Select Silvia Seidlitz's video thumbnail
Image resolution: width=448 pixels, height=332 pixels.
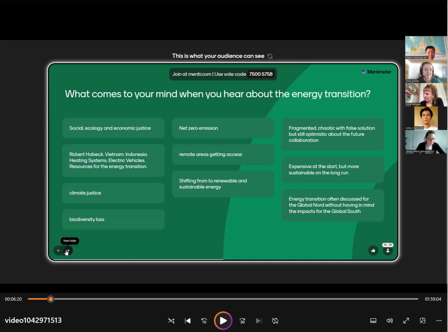(x=426, y=71)
